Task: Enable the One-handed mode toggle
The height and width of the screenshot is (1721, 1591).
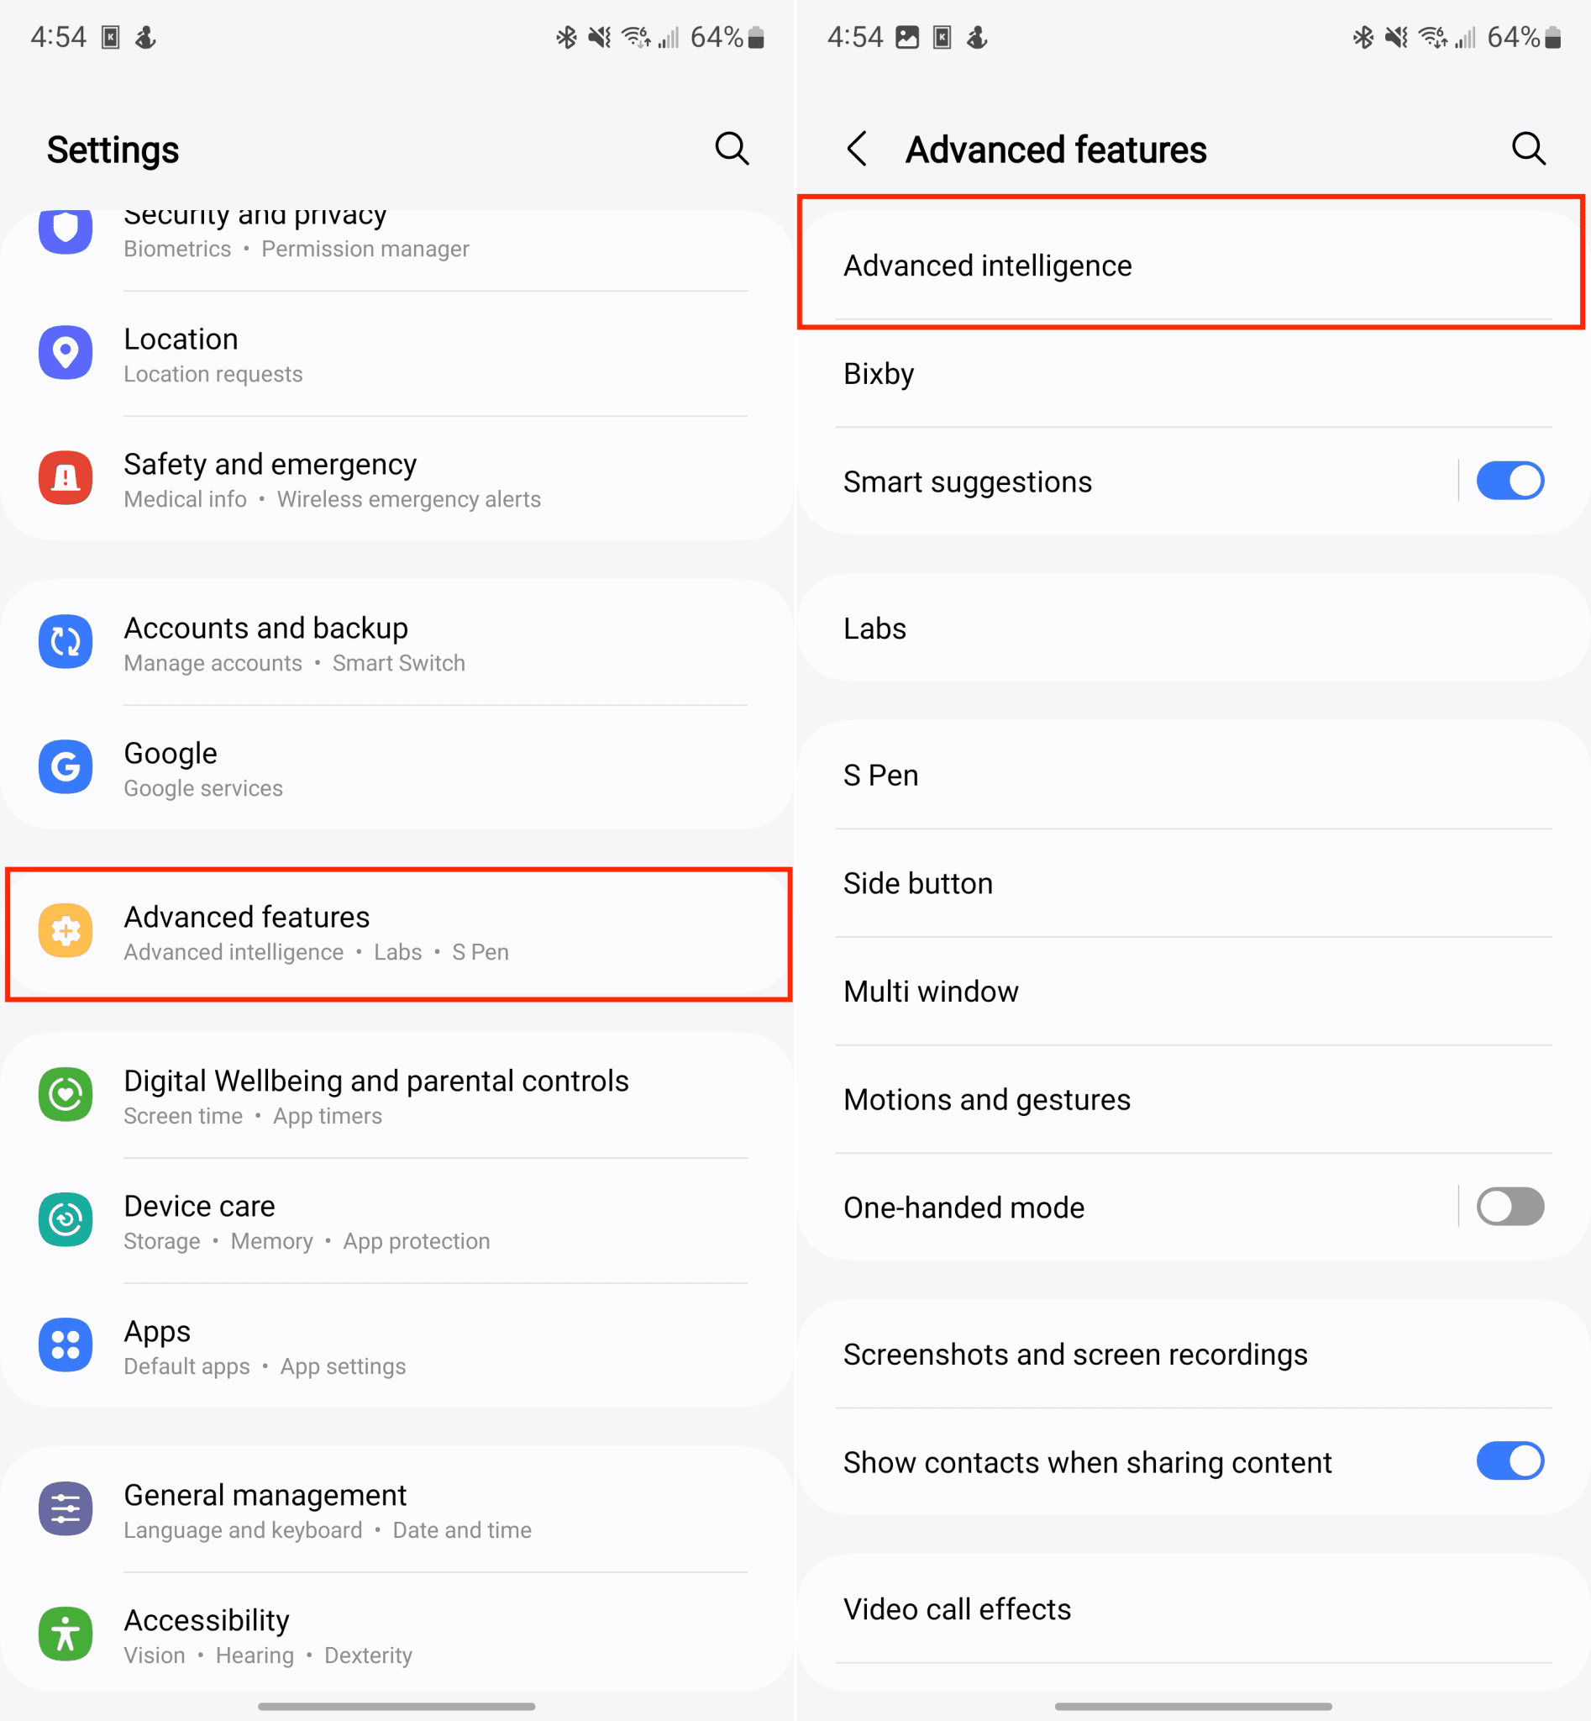Action: [x=1510, y=1207]
